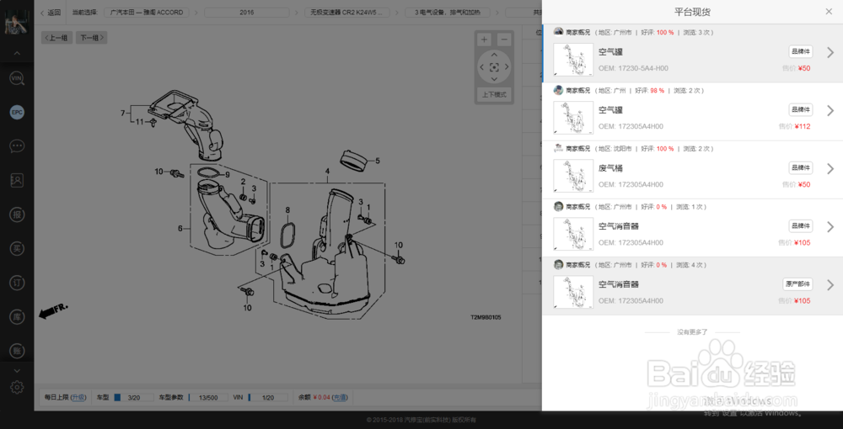Image resolution: width=843 pixels, height=429 pixels.
Task: Switch to 上下模式 layout mode
Action: pos(494,95)
